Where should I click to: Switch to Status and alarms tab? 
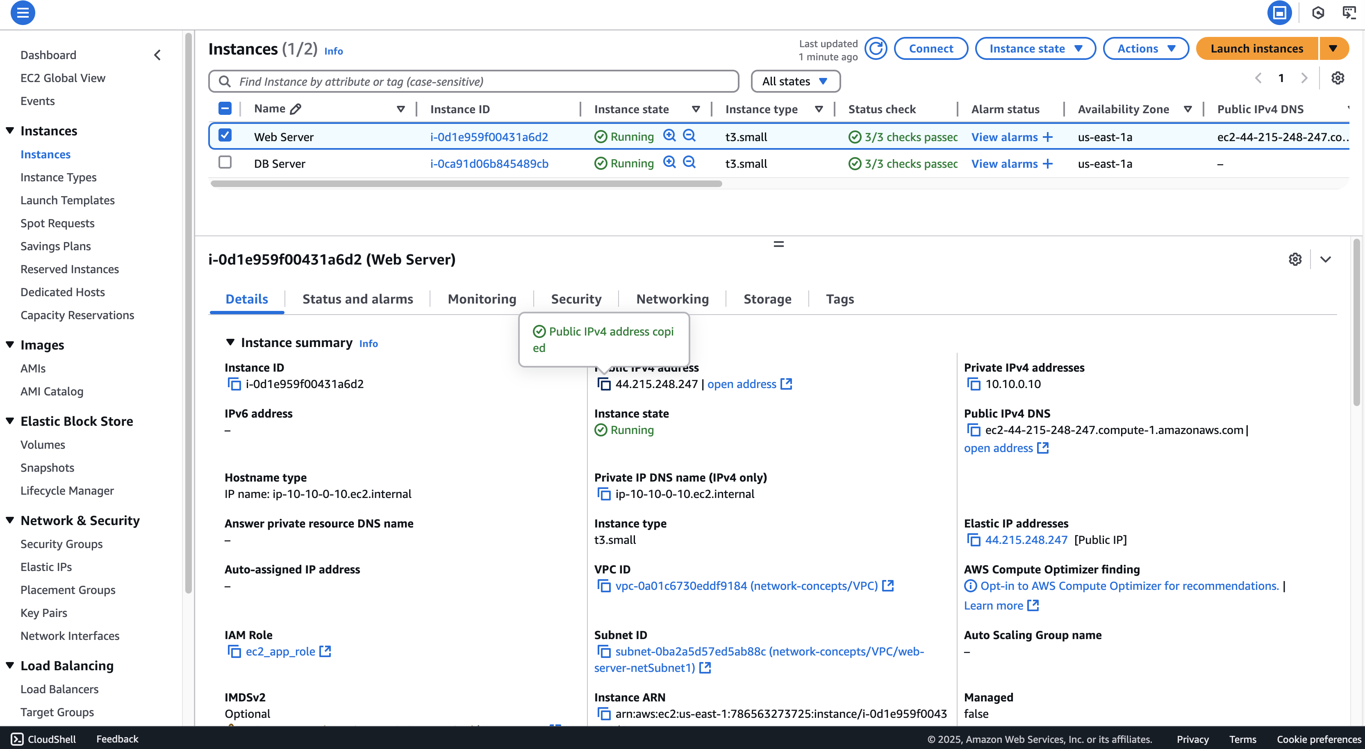point(358,299)
